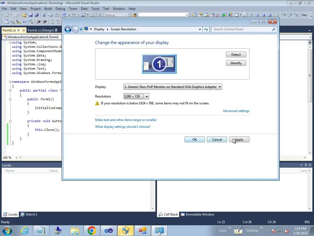
Task: Open the Advanced settings link
Action: click(x=236, y=111)
